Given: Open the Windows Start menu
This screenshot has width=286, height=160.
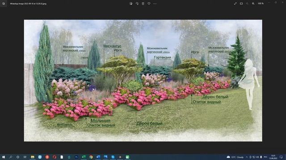Looking at the screenshot, I should [x=3, y=157].
